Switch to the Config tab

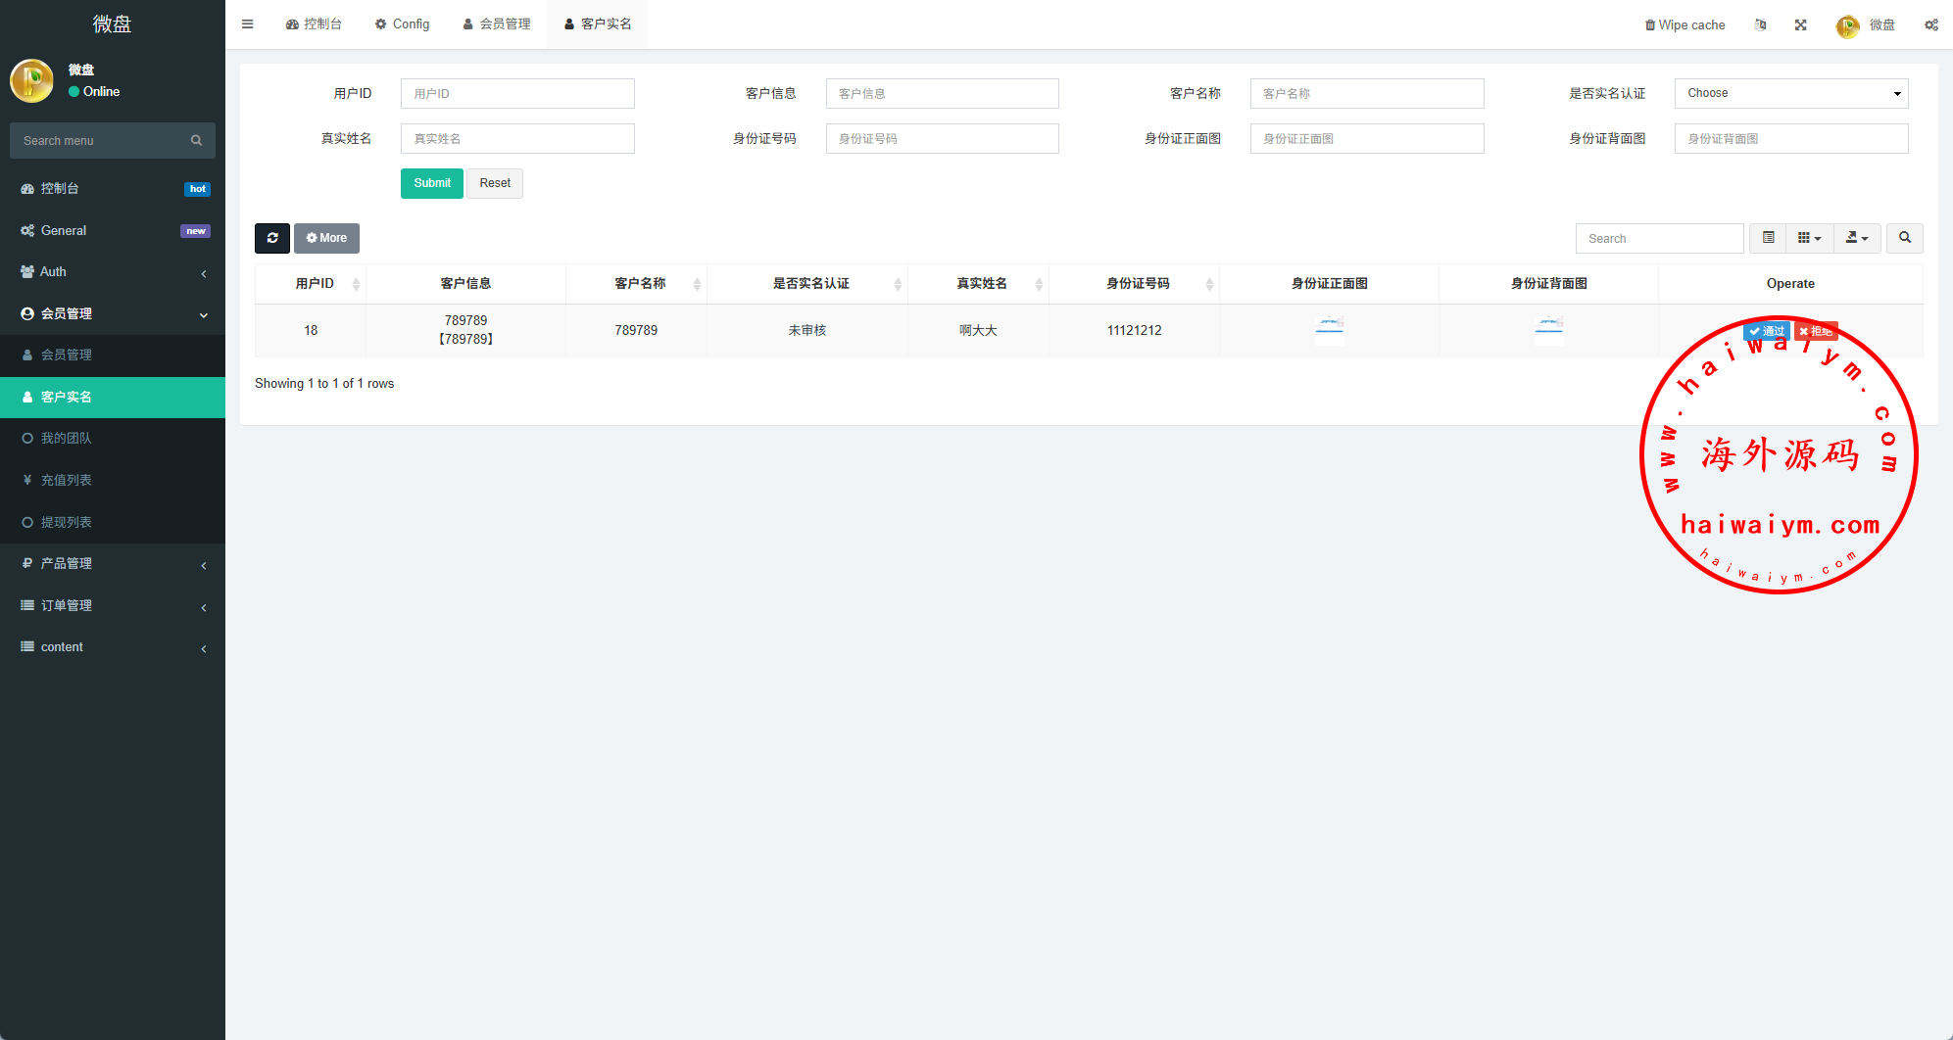pyautogui.click(x=402, y=24)
